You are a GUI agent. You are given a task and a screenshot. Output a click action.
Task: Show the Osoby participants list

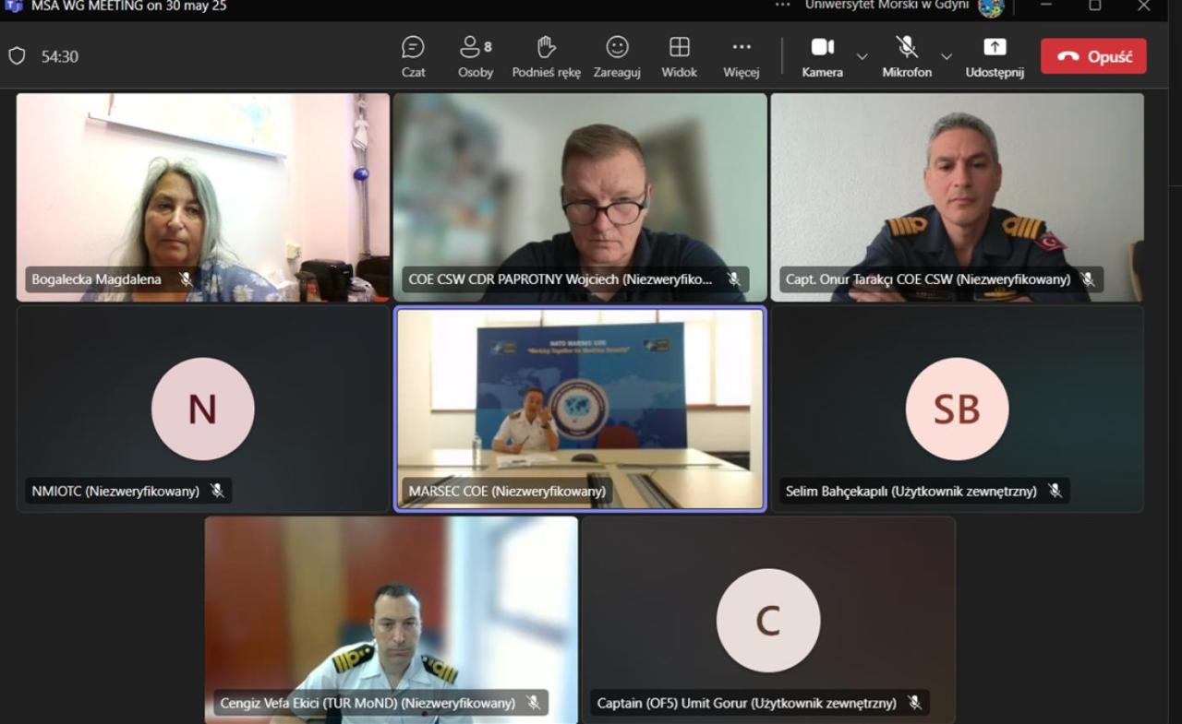click(476, 56)
